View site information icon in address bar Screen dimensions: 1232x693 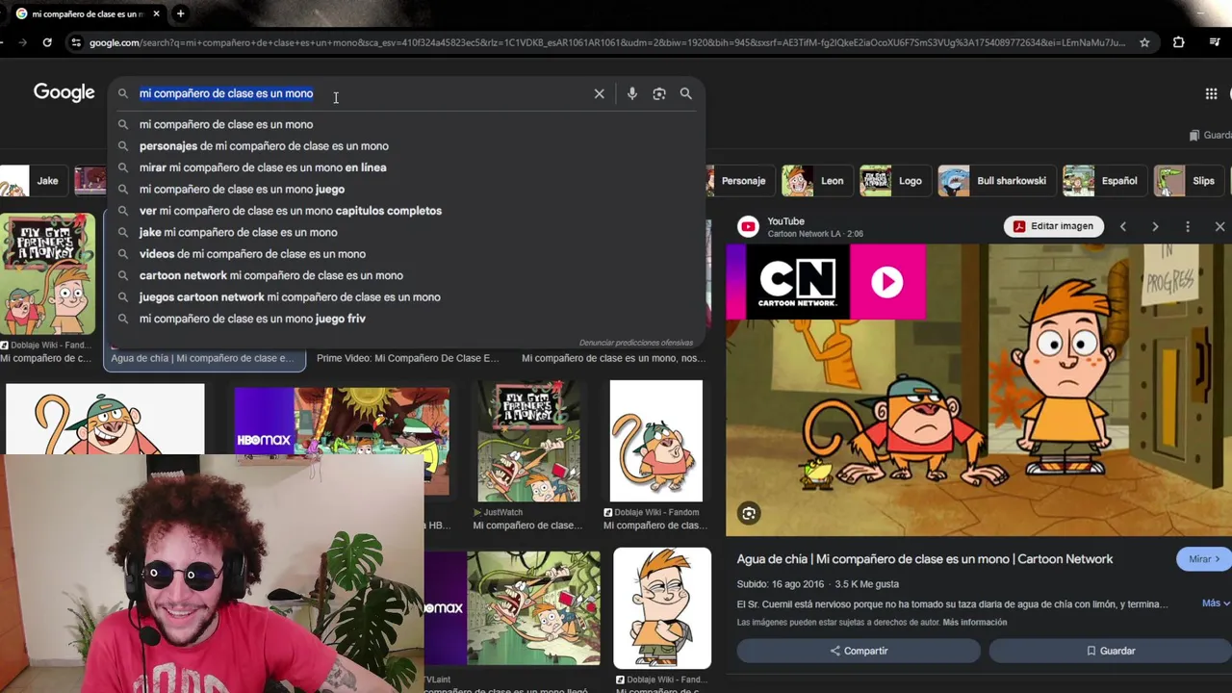(x=76, y=42)
